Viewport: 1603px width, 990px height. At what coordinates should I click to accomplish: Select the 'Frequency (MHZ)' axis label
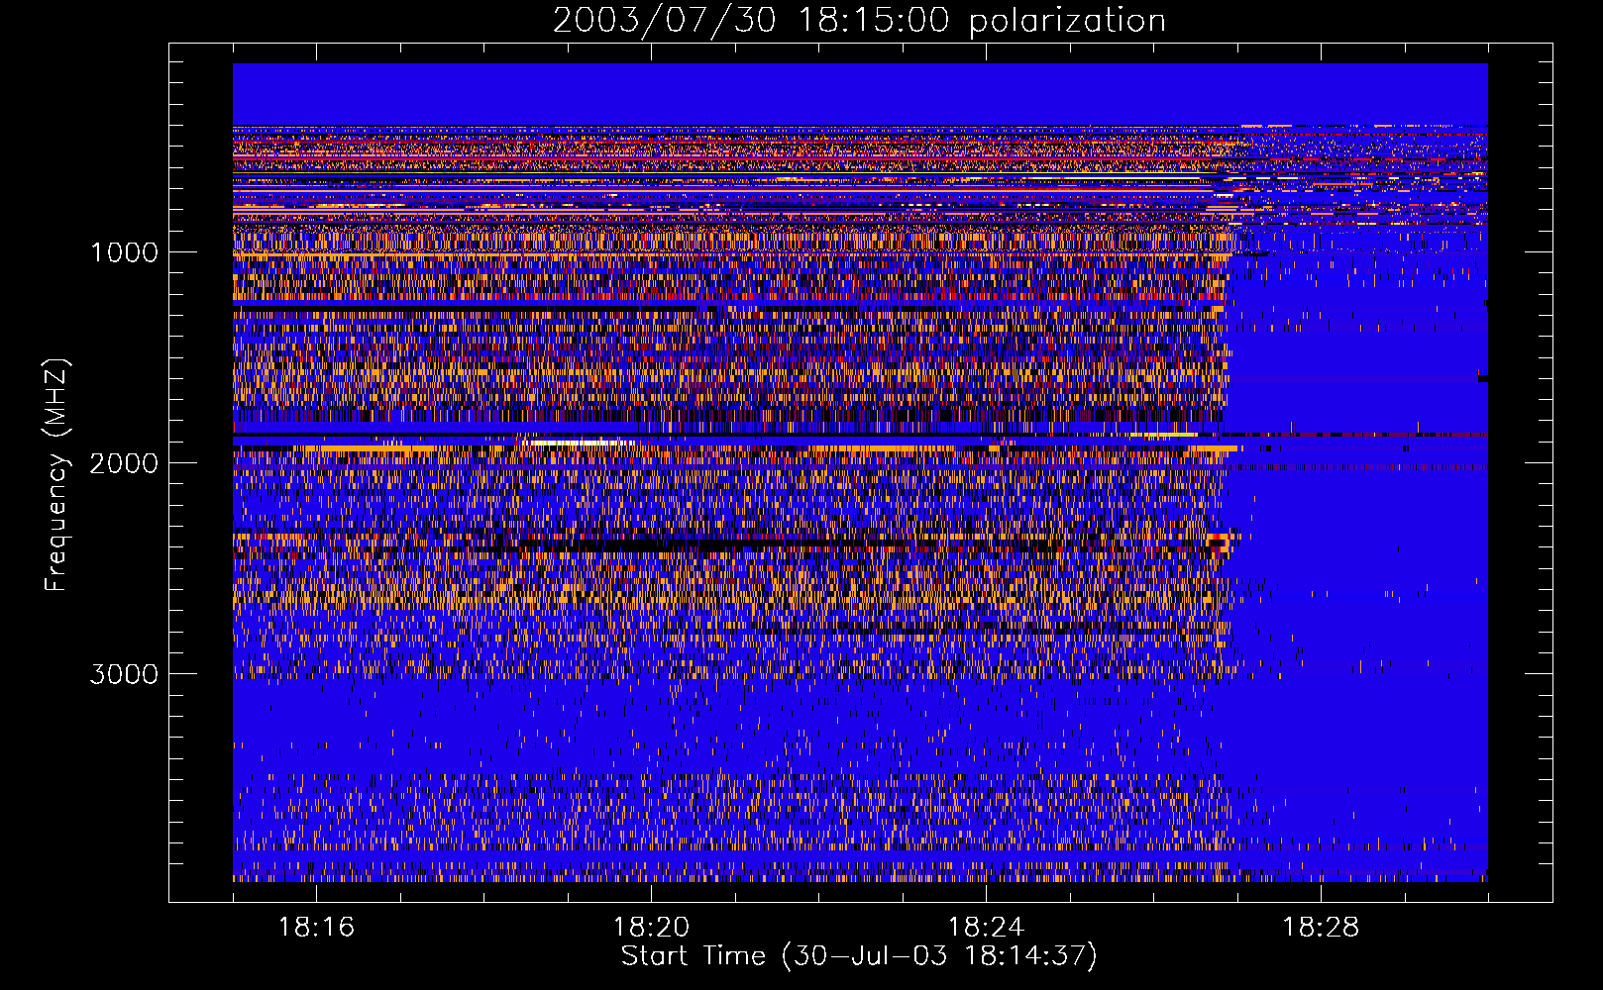tap(55, 475)
